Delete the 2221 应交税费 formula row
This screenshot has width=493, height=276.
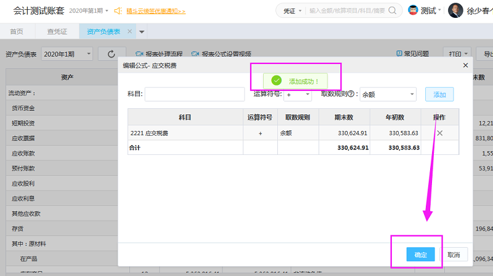click(439, 133)
